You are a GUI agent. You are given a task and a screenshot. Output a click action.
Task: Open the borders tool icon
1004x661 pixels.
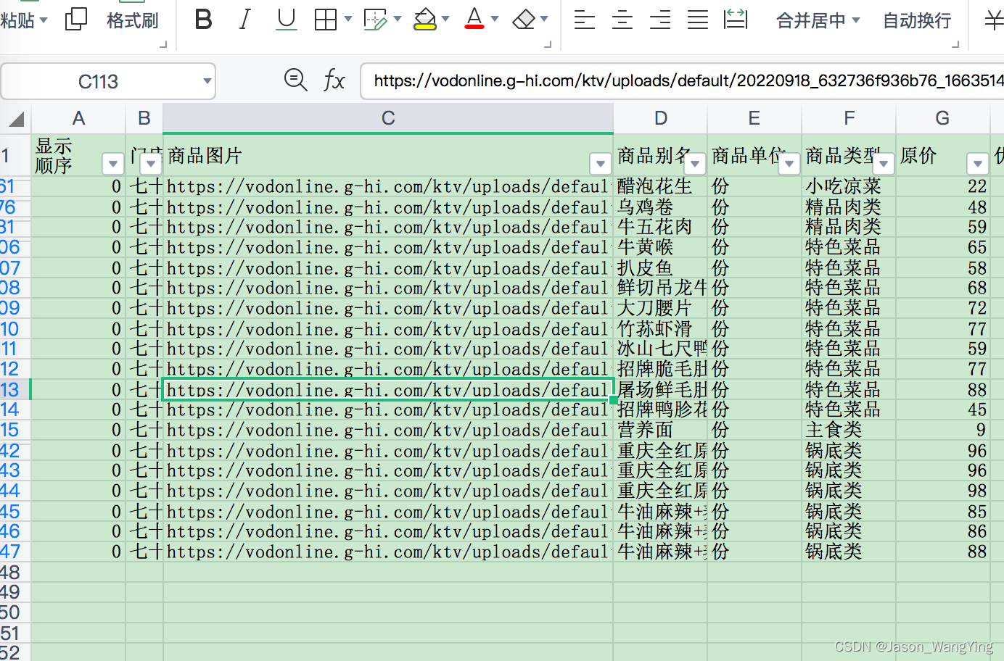click(326, 20)
